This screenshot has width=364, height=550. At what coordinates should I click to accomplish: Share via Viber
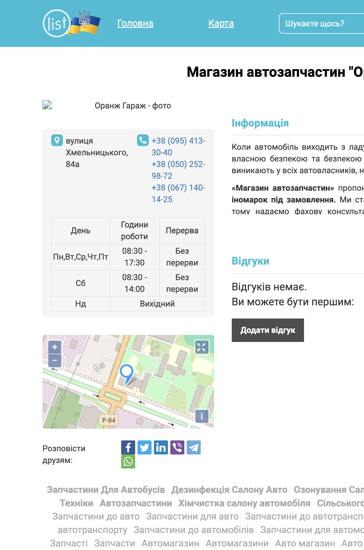coord(177,447)
